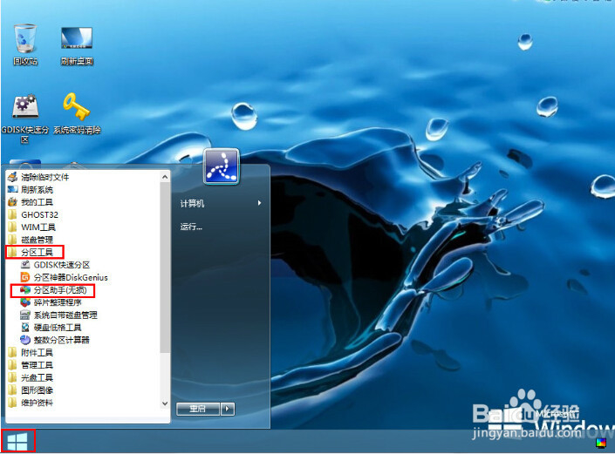Click the system tray color monitor icon
The width and height of the screenshot is (615, 454).
coord(600,443)
